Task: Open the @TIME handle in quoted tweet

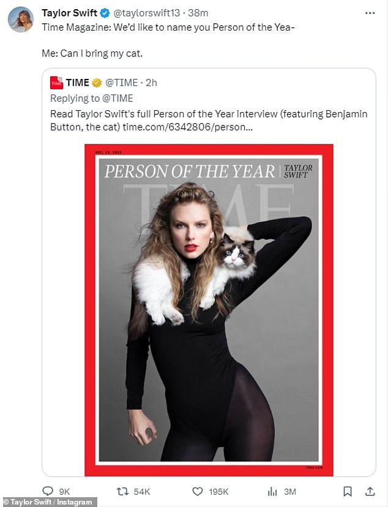Action: click(x=121, y=83)
